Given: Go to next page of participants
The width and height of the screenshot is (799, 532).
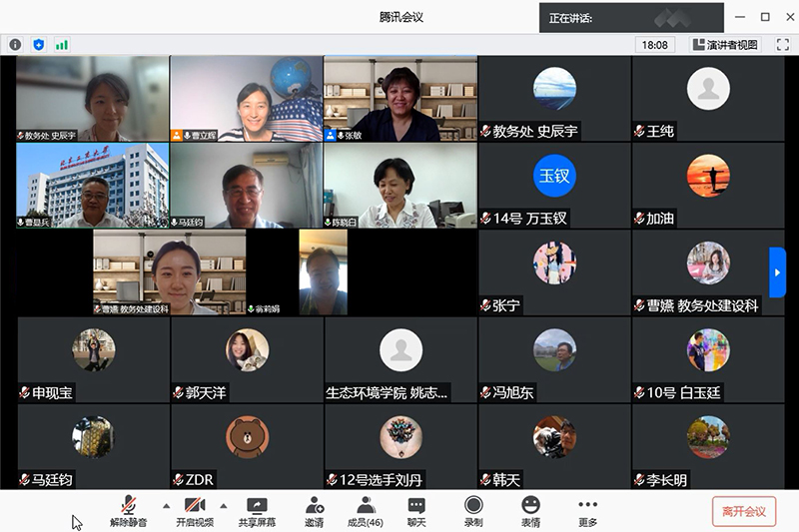Looking at the screenshot, I should 777,271.
